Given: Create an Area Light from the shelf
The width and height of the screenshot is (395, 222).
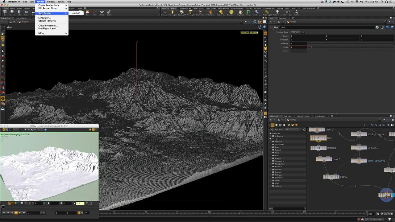Looking at the screenshot, I should coord(191,13).
